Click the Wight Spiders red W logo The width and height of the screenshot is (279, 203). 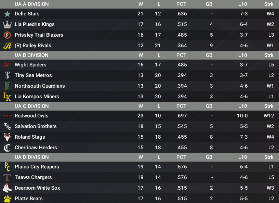click(7, 65)
